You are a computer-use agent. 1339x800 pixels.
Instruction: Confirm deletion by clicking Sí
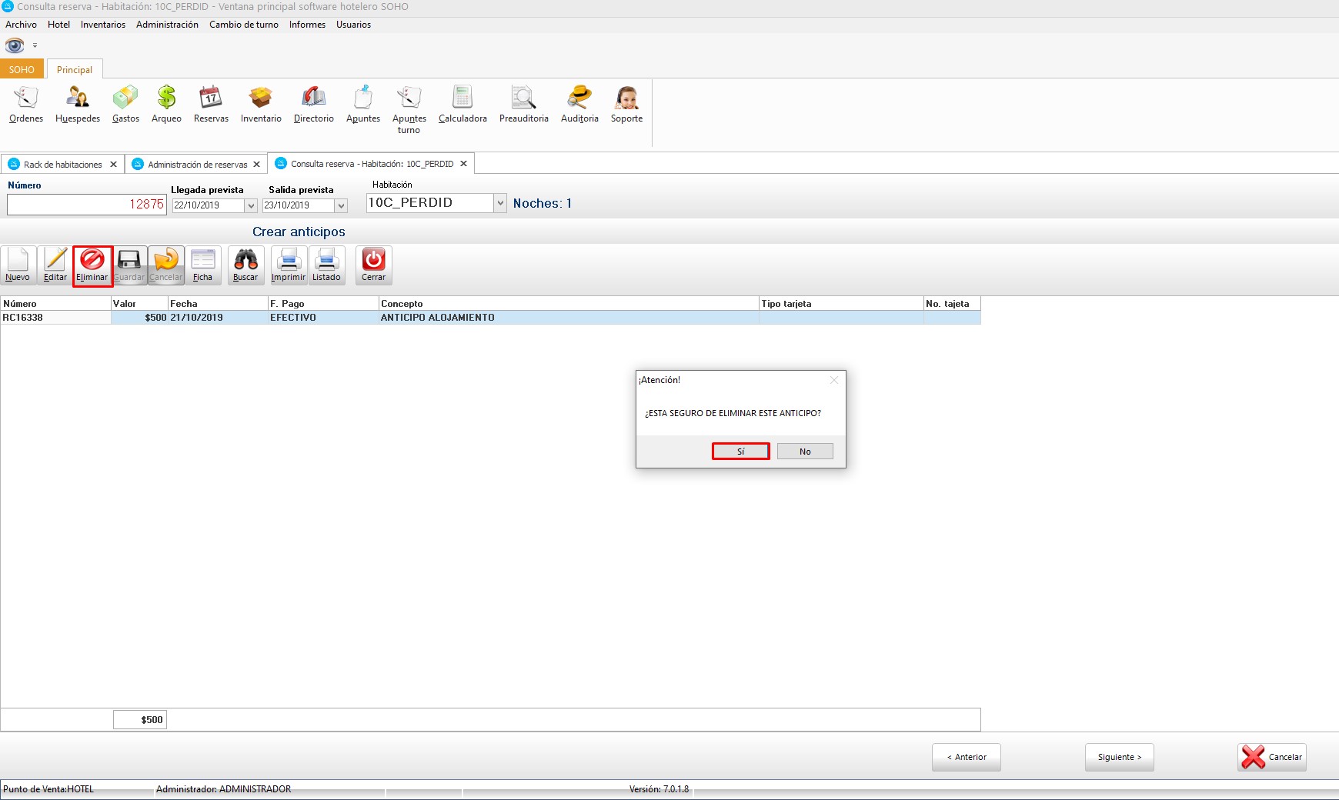pos(740,452)
